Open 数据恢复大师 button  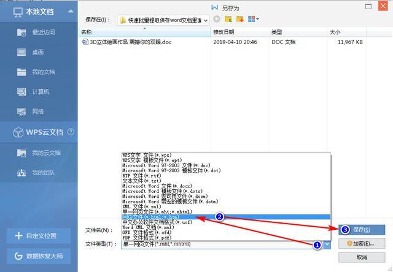pos(39,256)
